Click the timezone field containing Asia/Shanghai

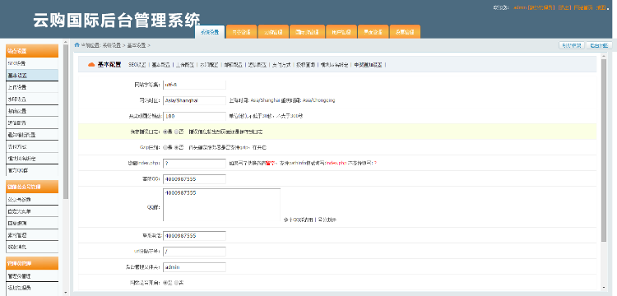[x=194, y=100]
